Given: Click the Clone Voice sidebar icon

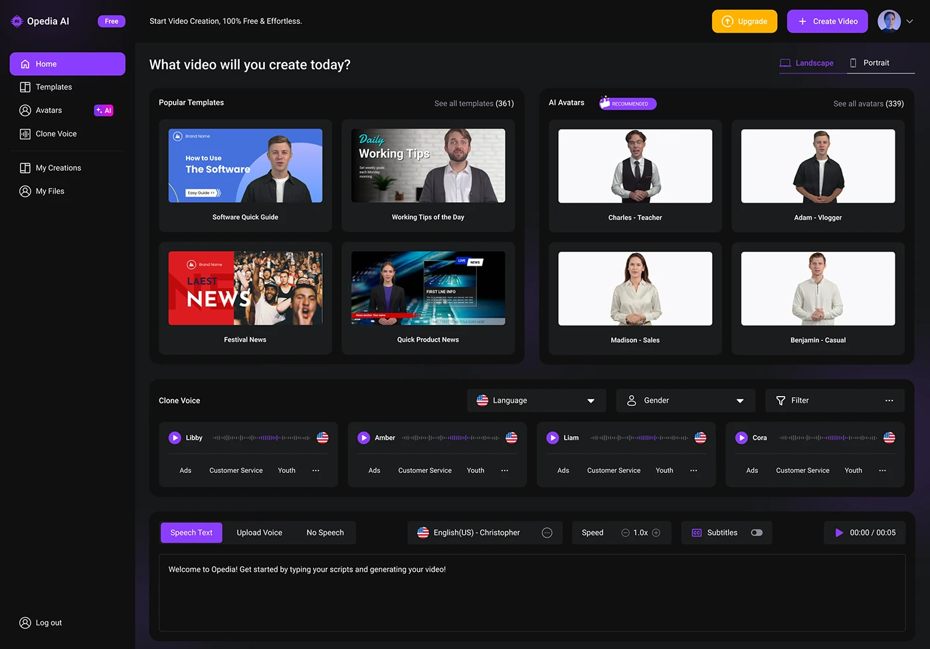Looking at the screenshot, I should click(25, 134).
